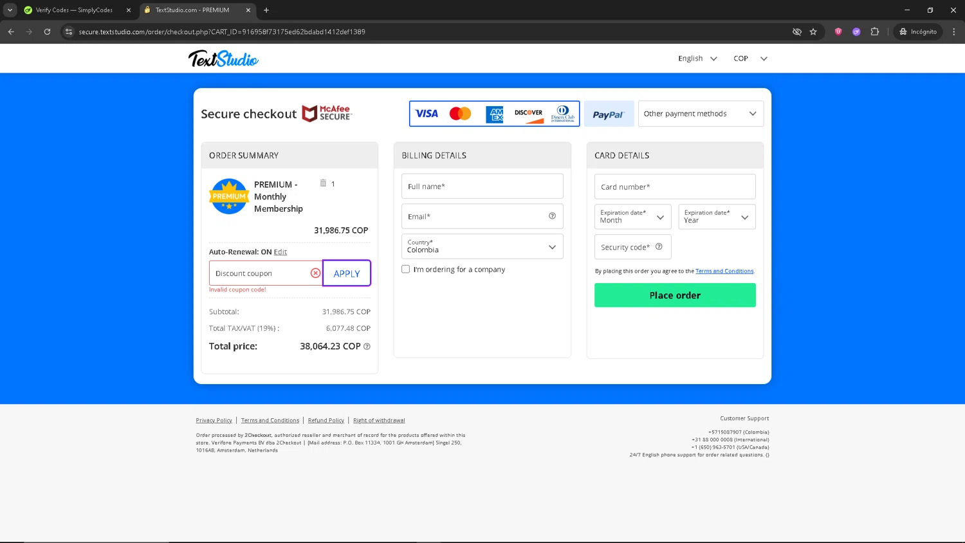Clear the discount coupon with red X icon
Screen dimensions: 965x543
click(315, 273)
